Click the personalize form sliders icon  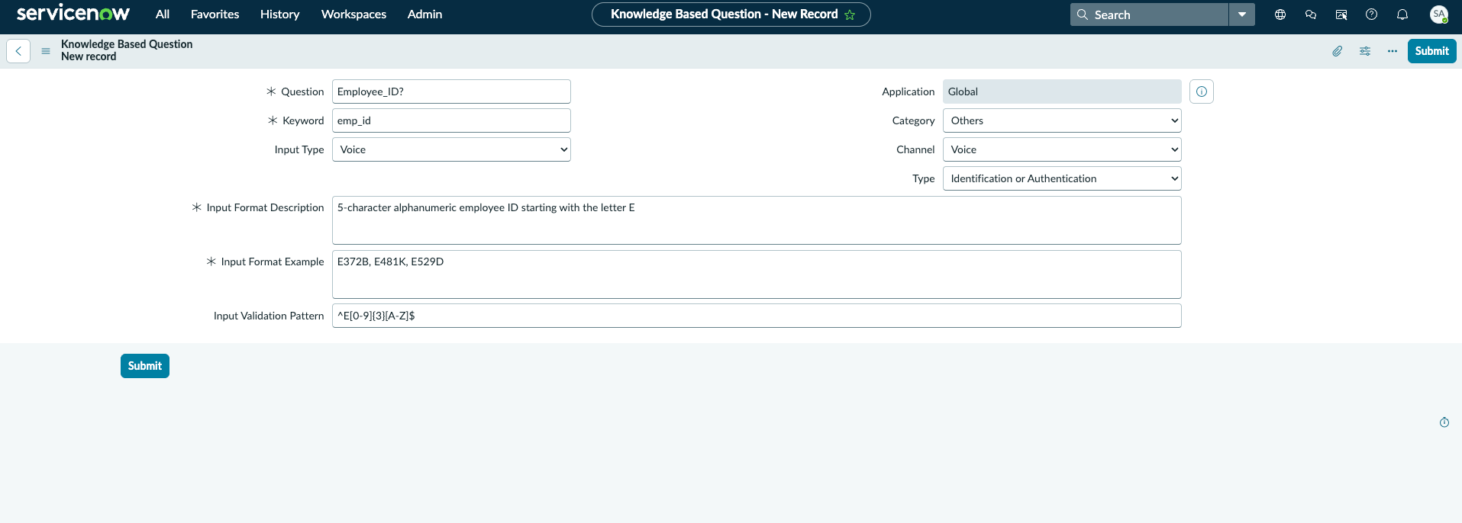[x=1365, y=51]
